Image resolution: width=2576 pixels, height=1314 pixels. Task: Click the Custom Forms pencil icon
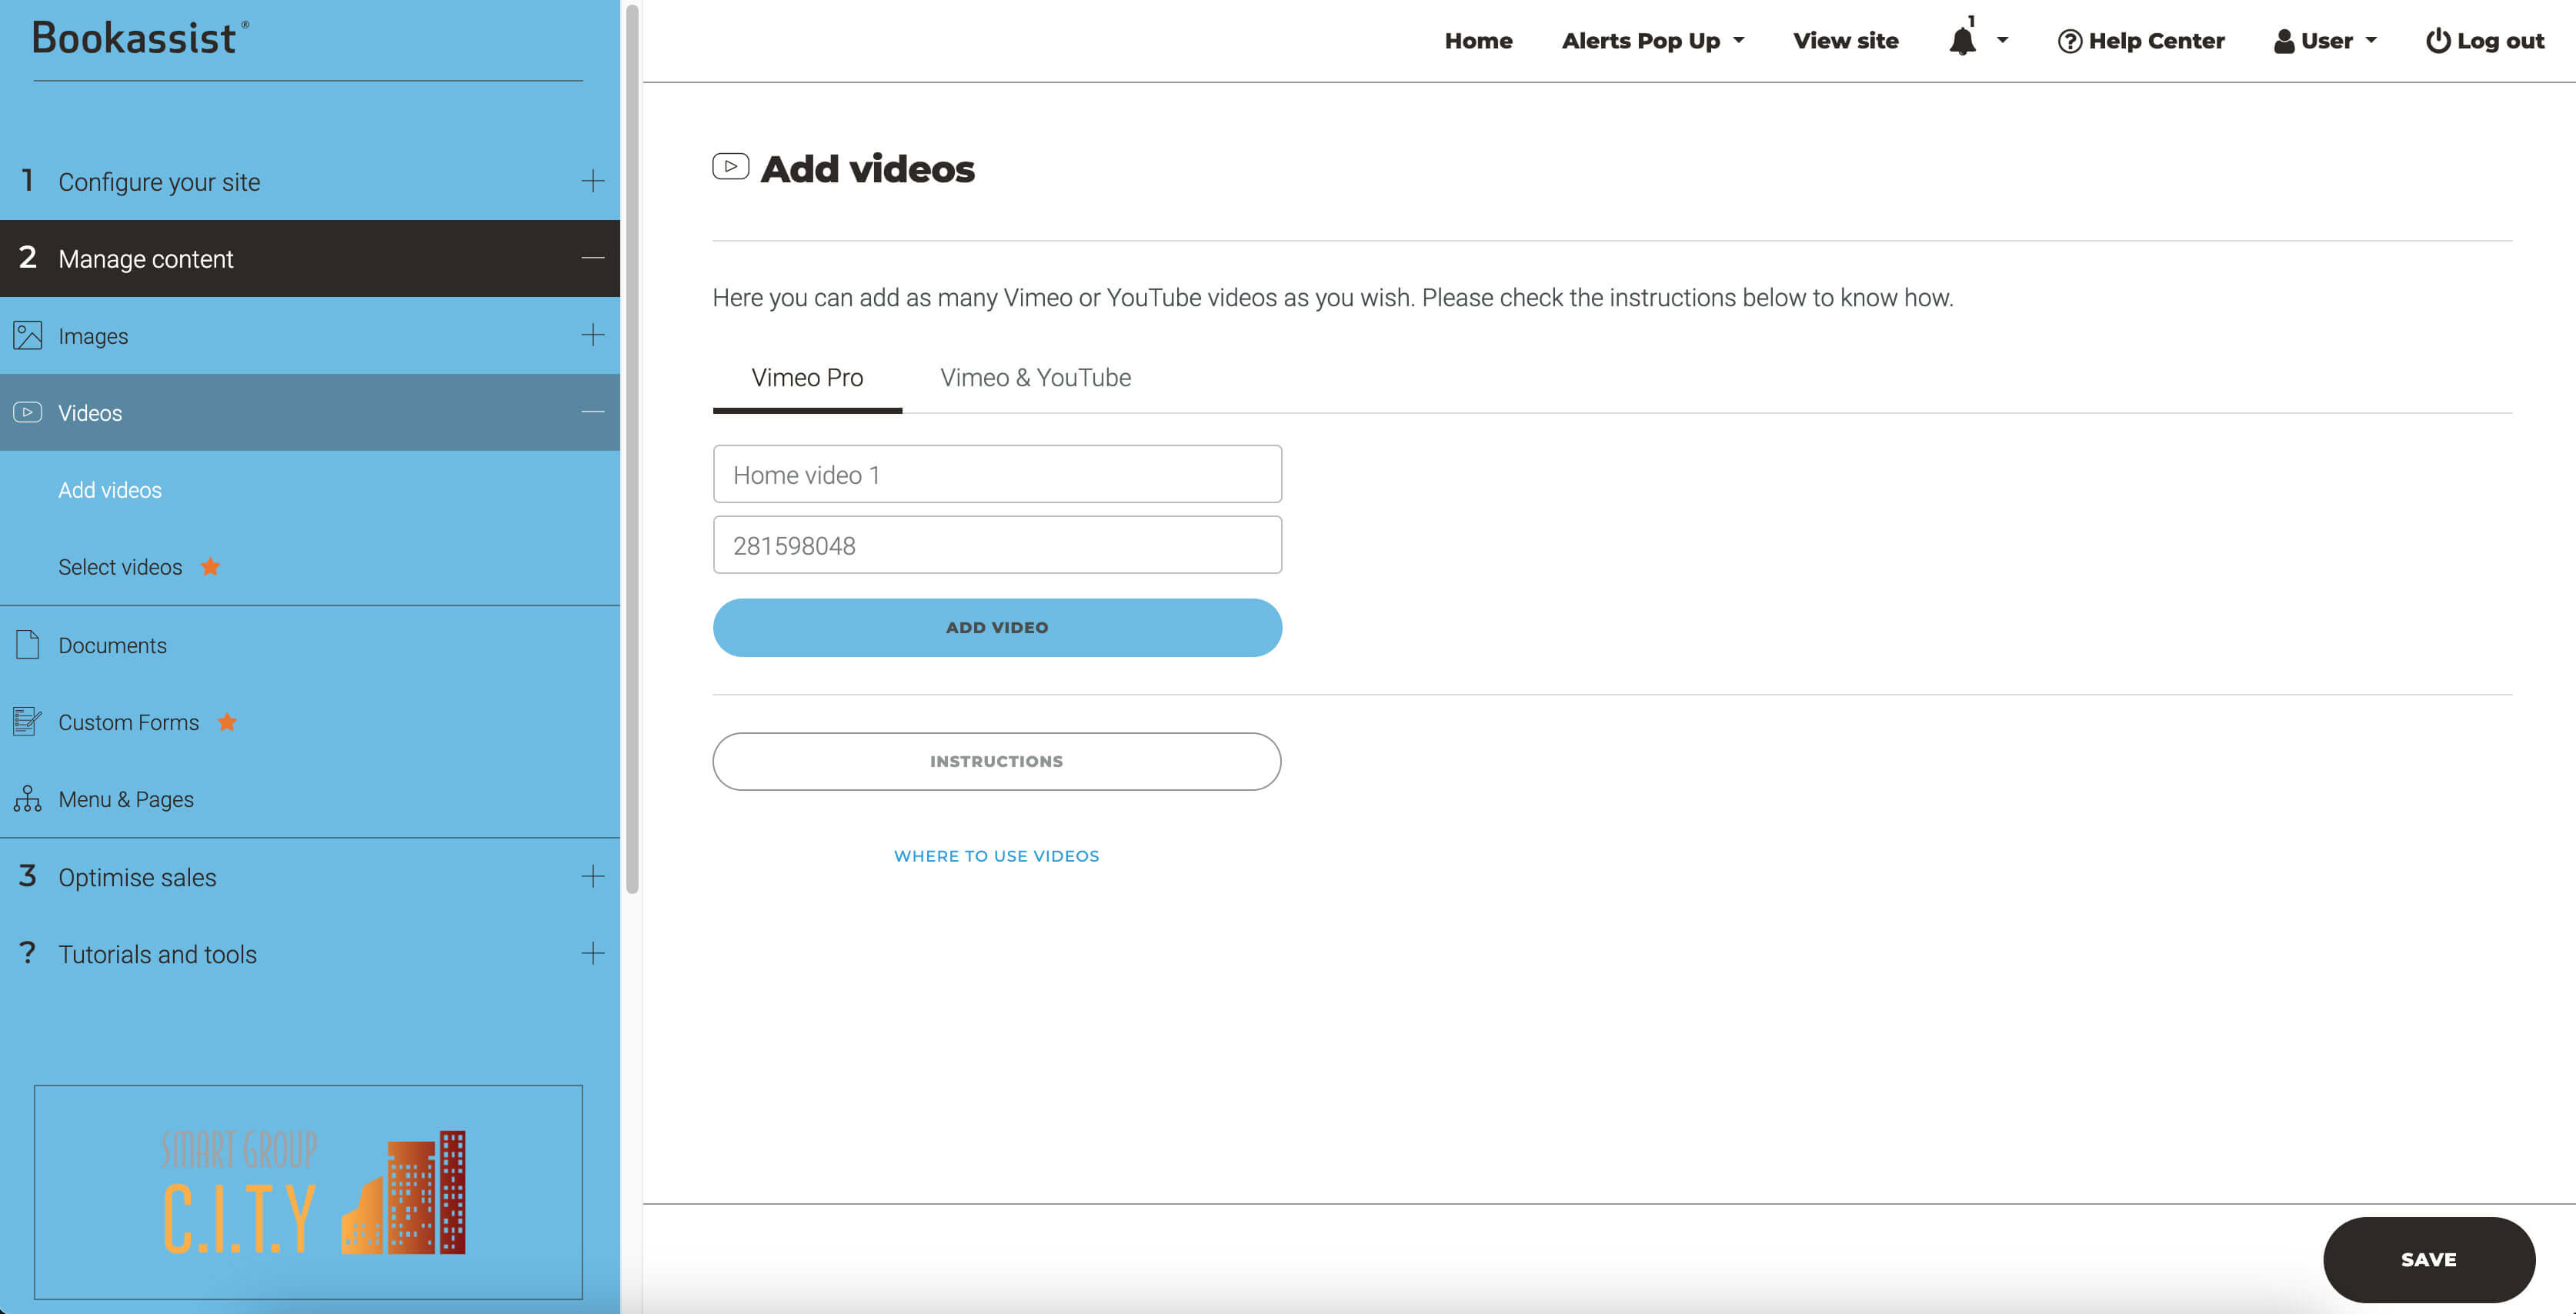(28, 721)
